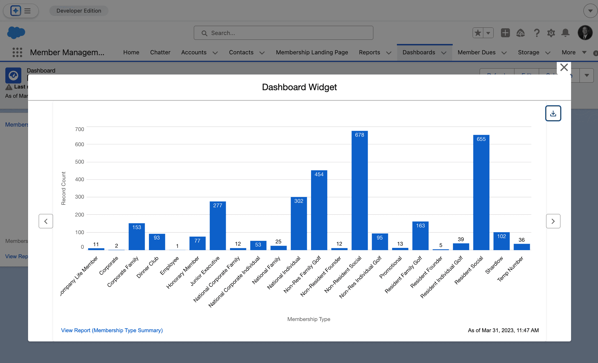
Task: Switch to the Chatter tab
Action: tap(160, 52)
